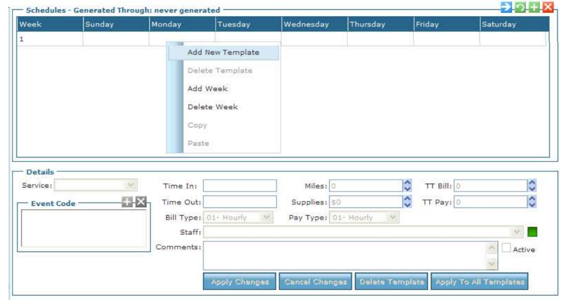Click the TT Bill spinner arrows
564x300 pixels.
pyautogui.click(x=532, y=186)
